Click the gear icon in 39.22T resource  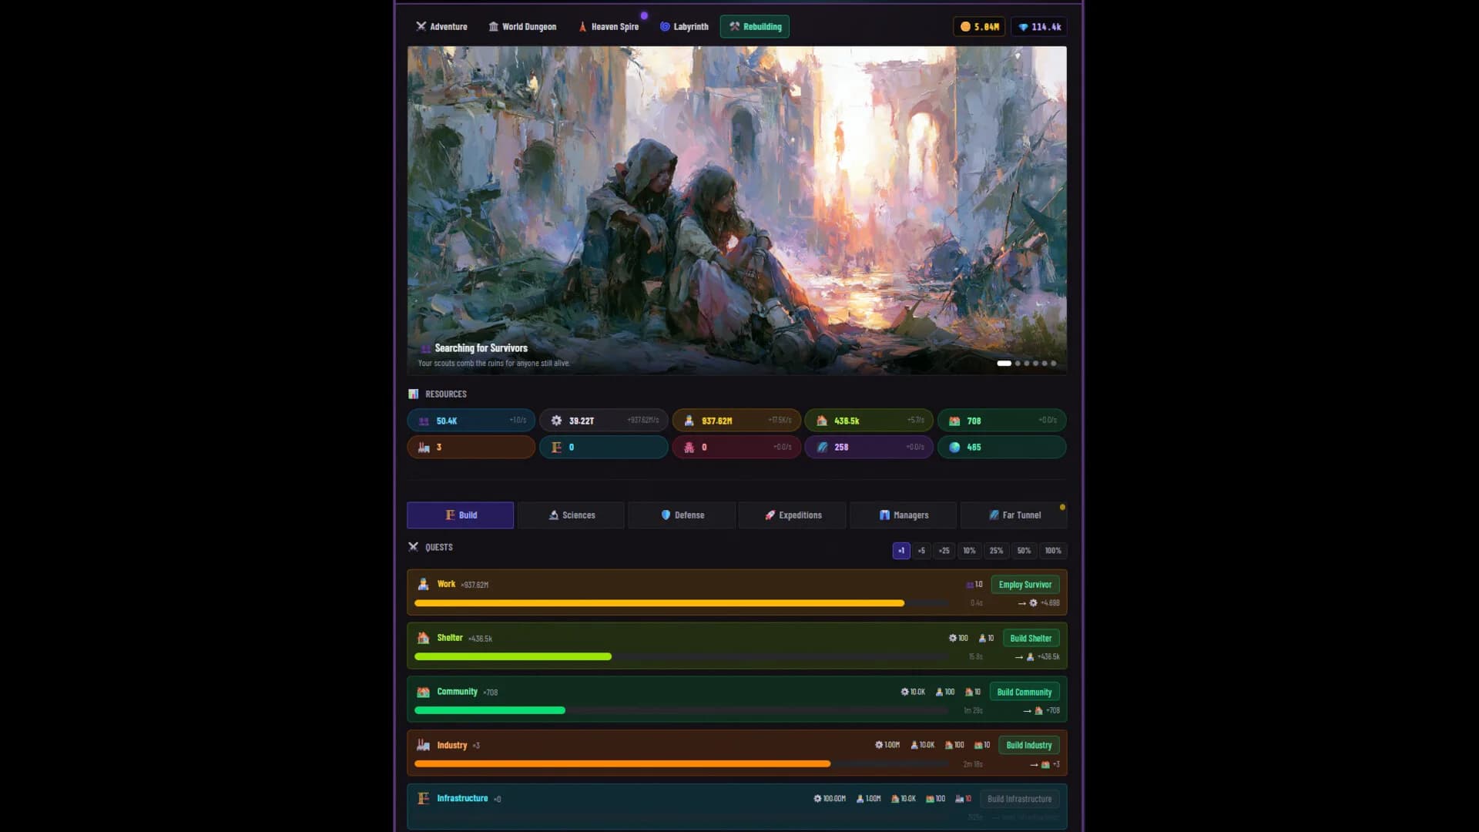[556, 421]
